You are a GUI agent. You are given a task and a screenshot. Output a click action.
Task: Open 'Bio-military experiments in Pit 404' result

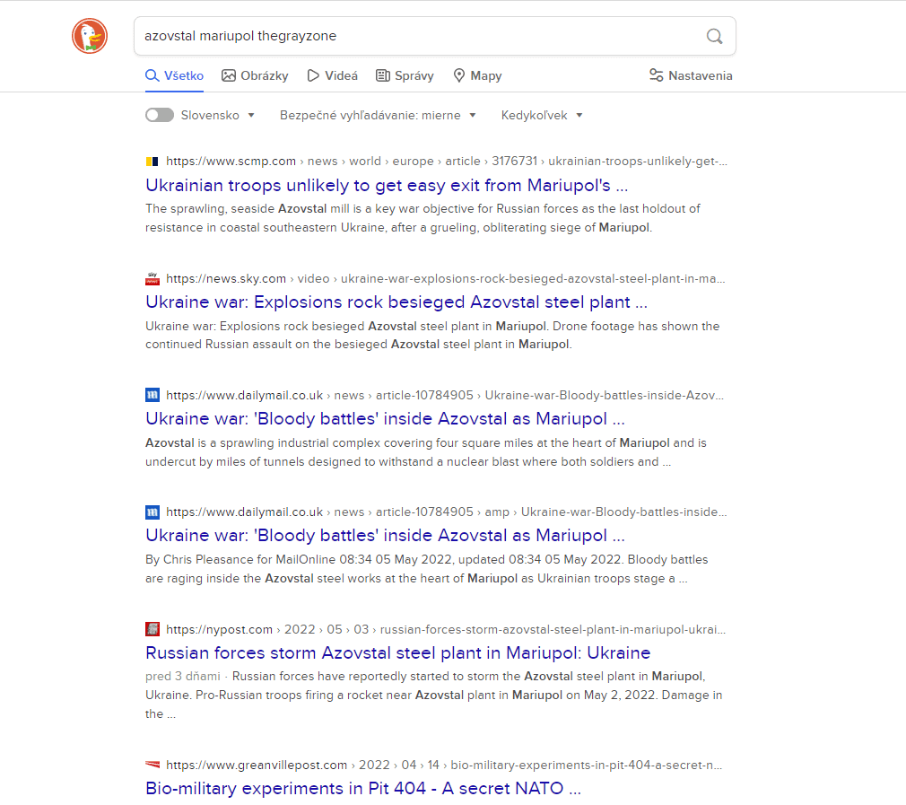pyautogui.click(x=363, y=788)
